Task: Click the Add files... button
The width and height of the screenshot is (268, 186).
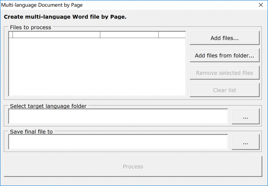Action: point(224,38)
